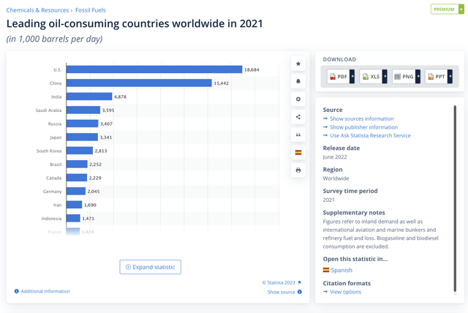The image size is (468, 313).
Task: Click View options under Citation formats
Action: [346, 292]
